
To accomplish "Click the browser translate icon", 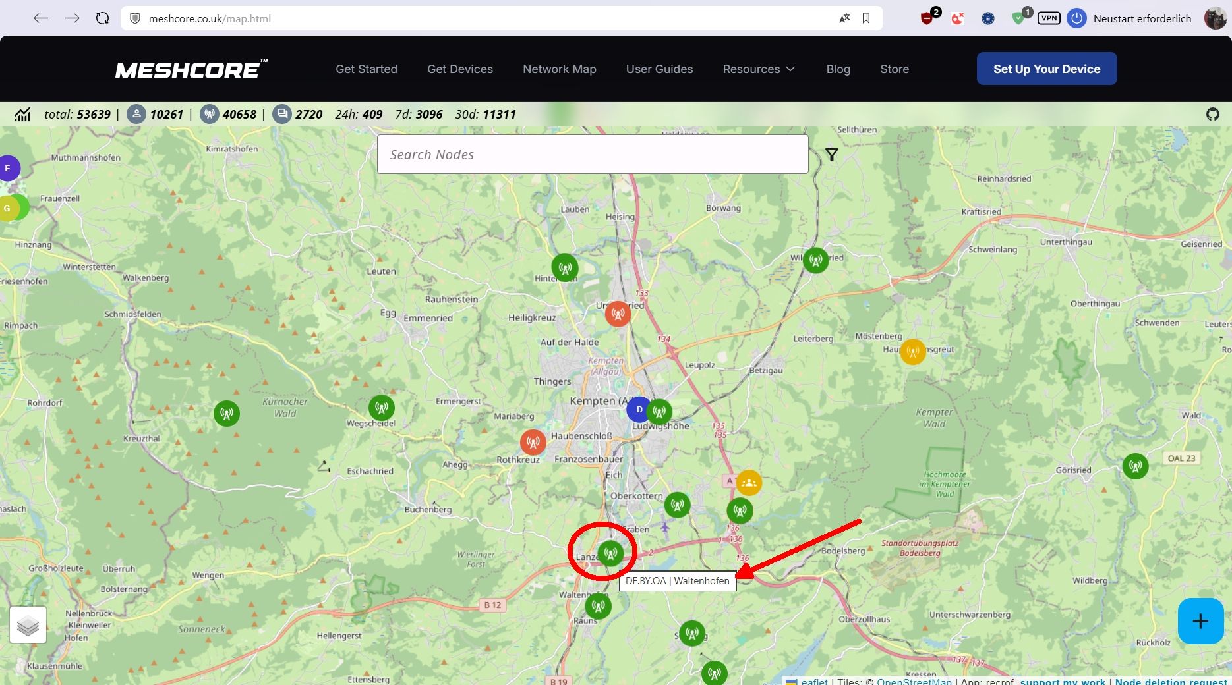I will [844, 18].
